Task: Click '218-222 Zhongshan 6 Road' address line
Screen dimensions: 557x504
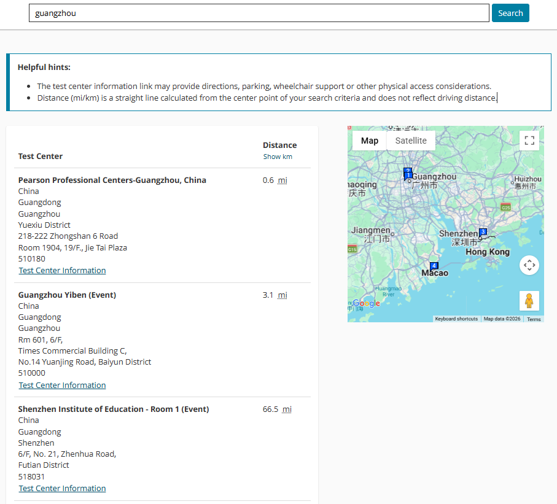Action: click(68, 236)
